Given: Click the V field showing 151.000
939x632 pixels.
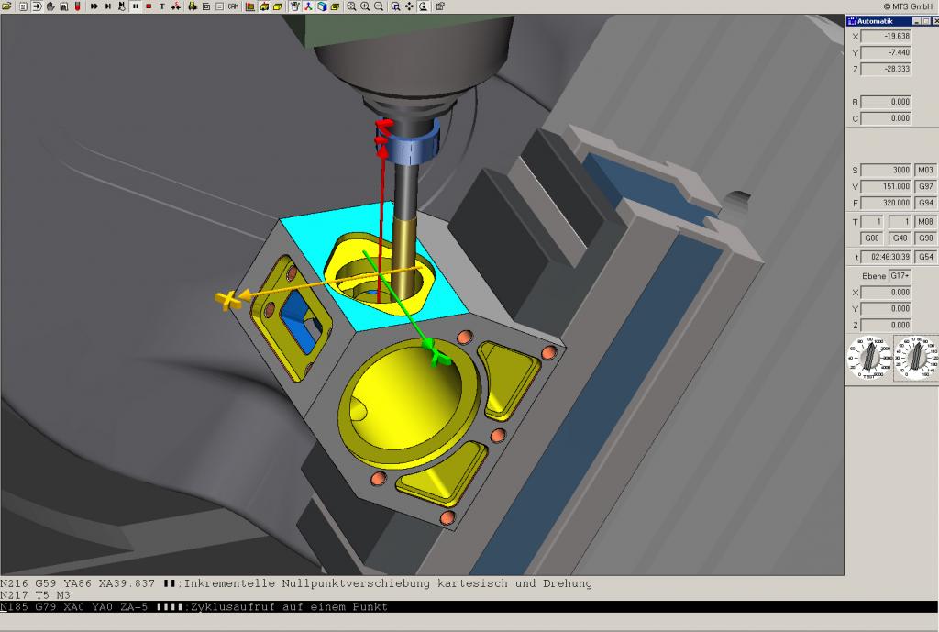Looking at the screenshot, I should click(x=887, y=186).
